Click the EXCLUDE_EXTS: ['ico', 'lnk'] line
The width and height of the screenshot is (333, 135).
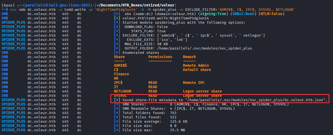click(157, 40)
